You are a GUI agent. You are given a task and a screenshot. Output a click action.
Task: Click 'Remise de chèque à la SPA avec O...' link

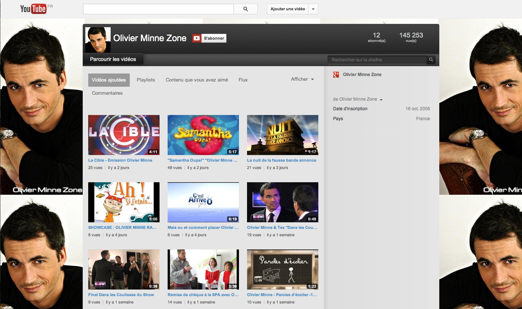[203, 295]
